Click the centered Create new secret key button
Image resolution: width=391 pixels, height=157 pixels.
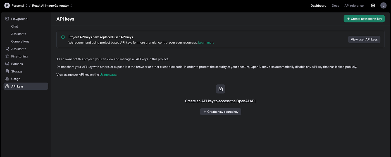[221, 112]
